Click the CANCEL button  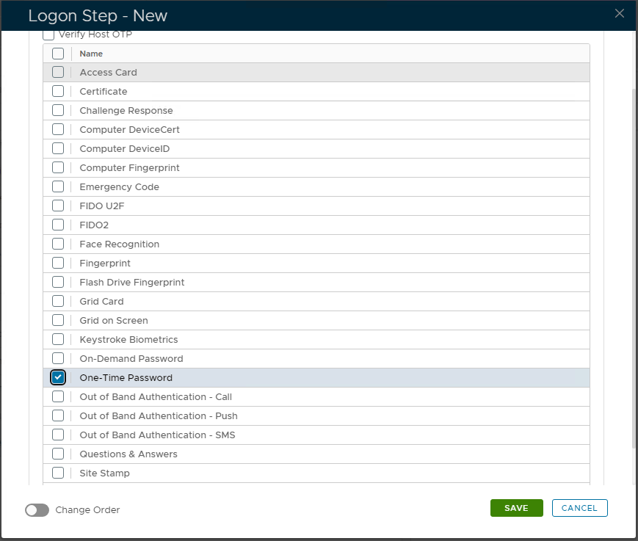click(579, 508)
